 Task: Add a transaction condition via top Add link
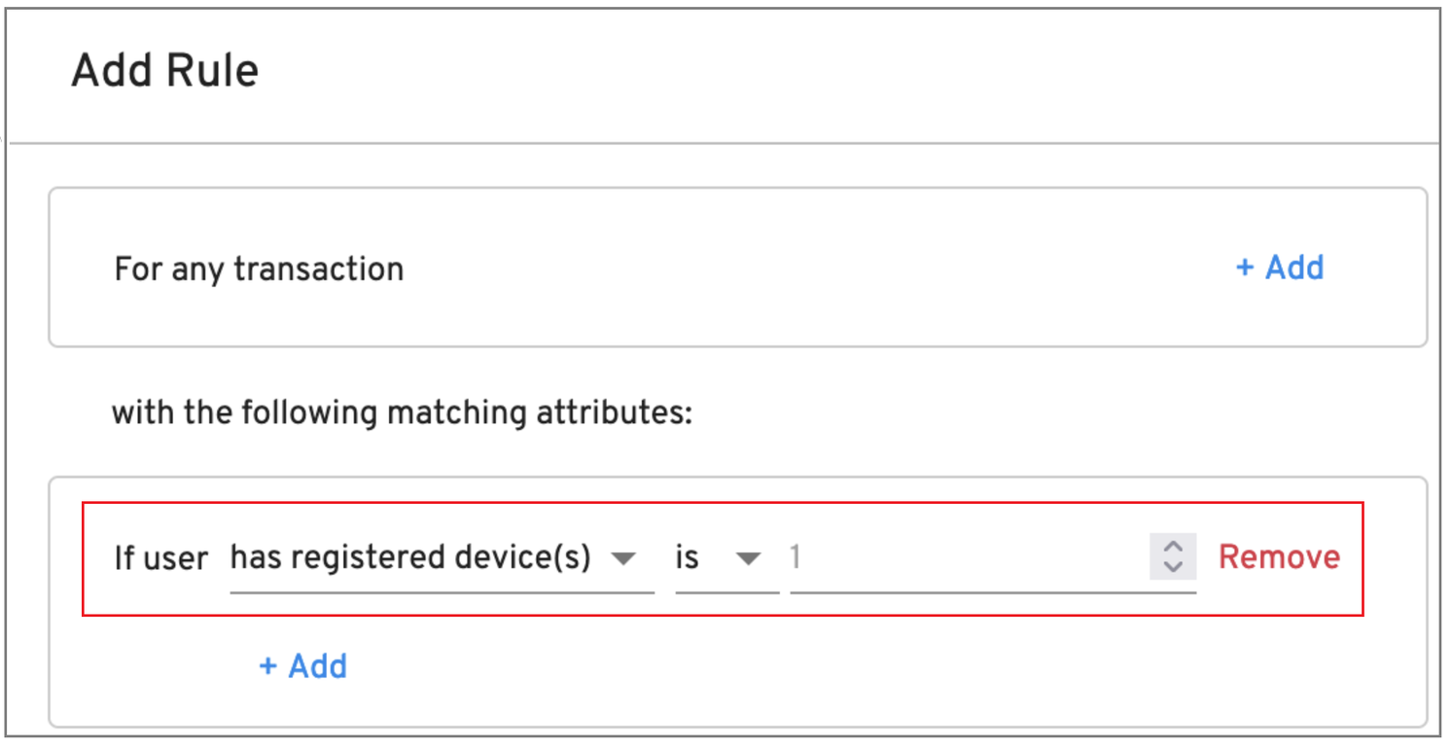pyautogui.click(x=1279, y=267)
